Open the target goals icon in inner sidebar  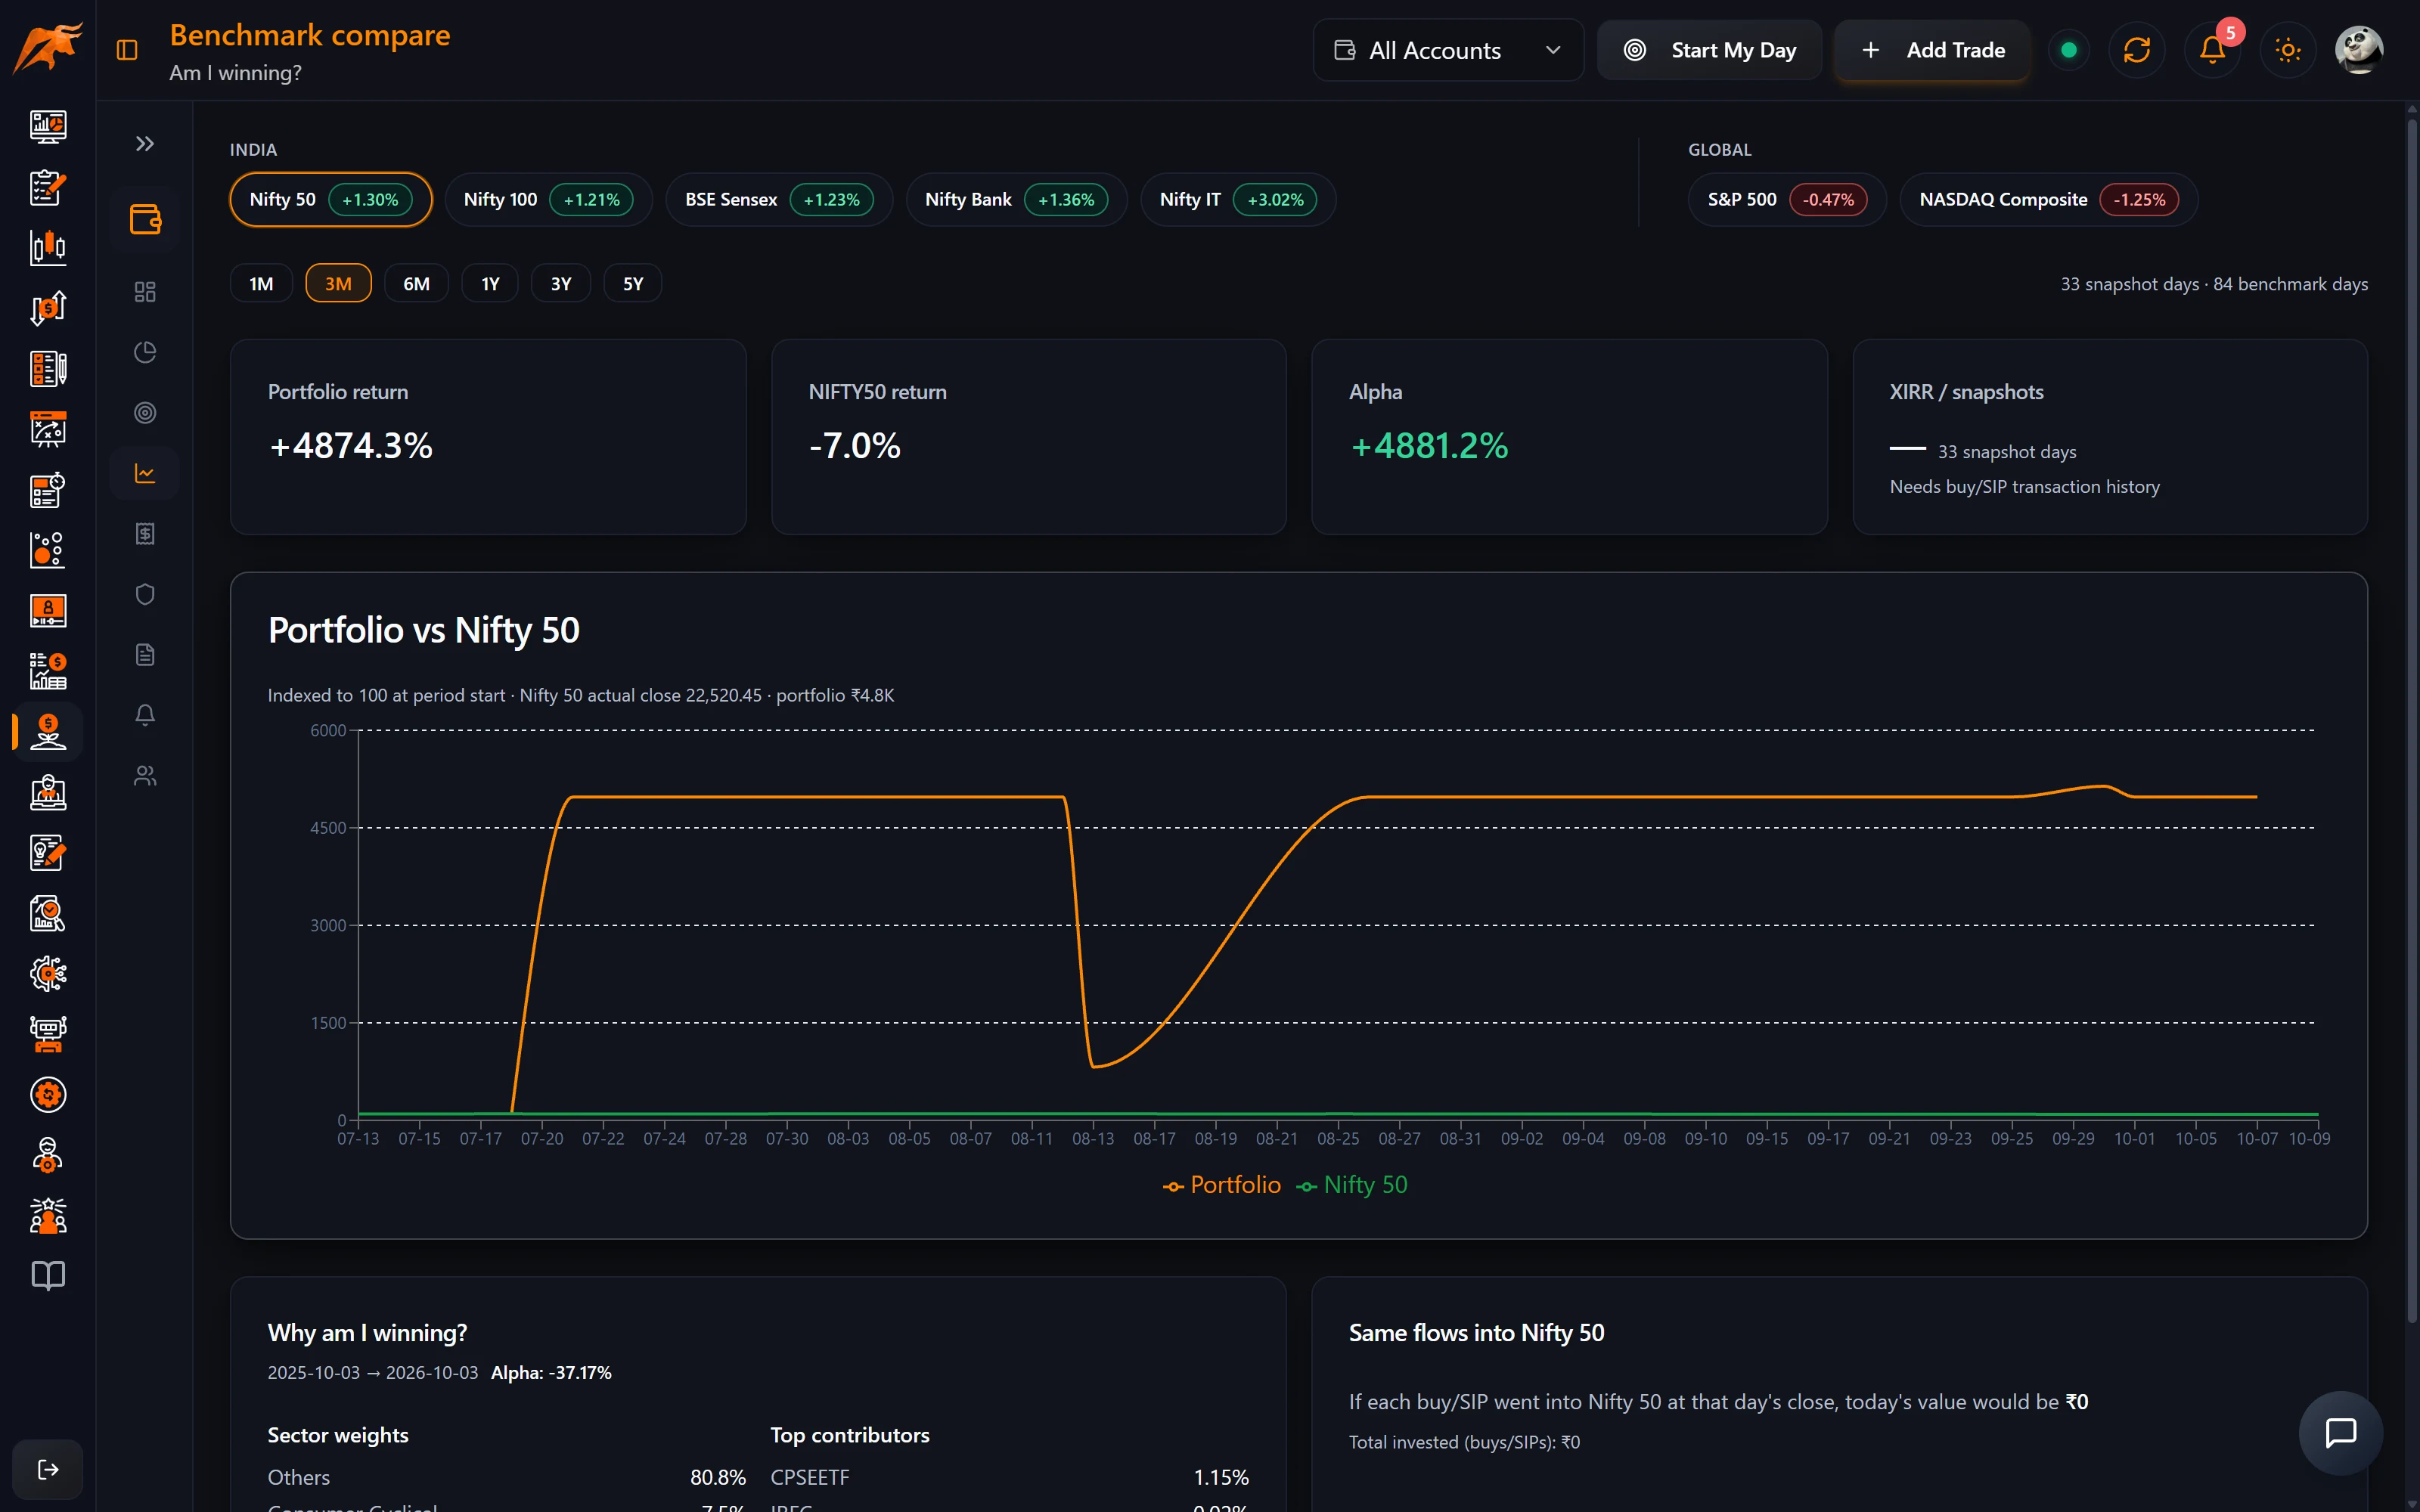145,413
